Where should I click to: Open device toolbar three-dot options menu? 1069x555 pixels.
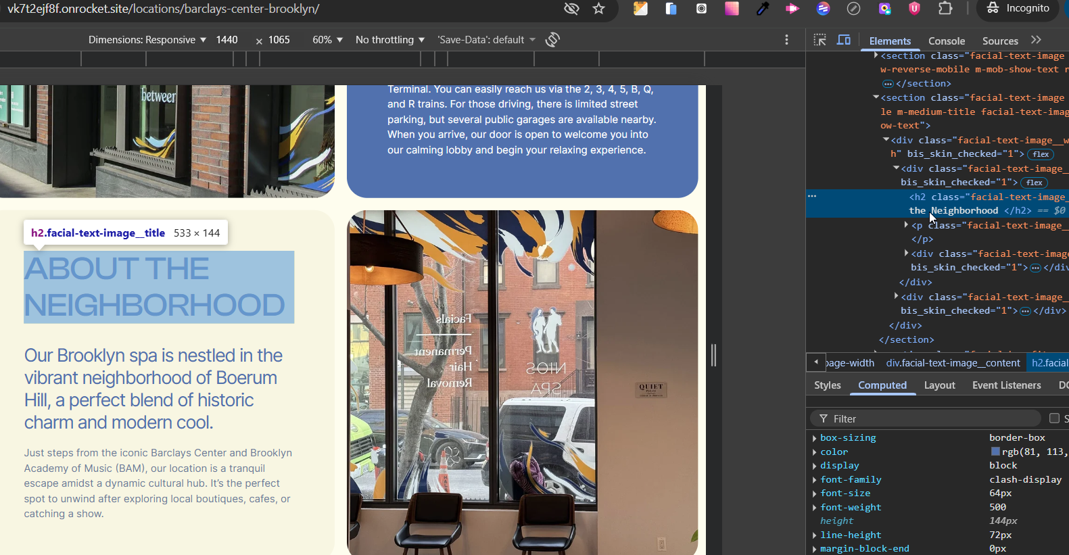786,40
